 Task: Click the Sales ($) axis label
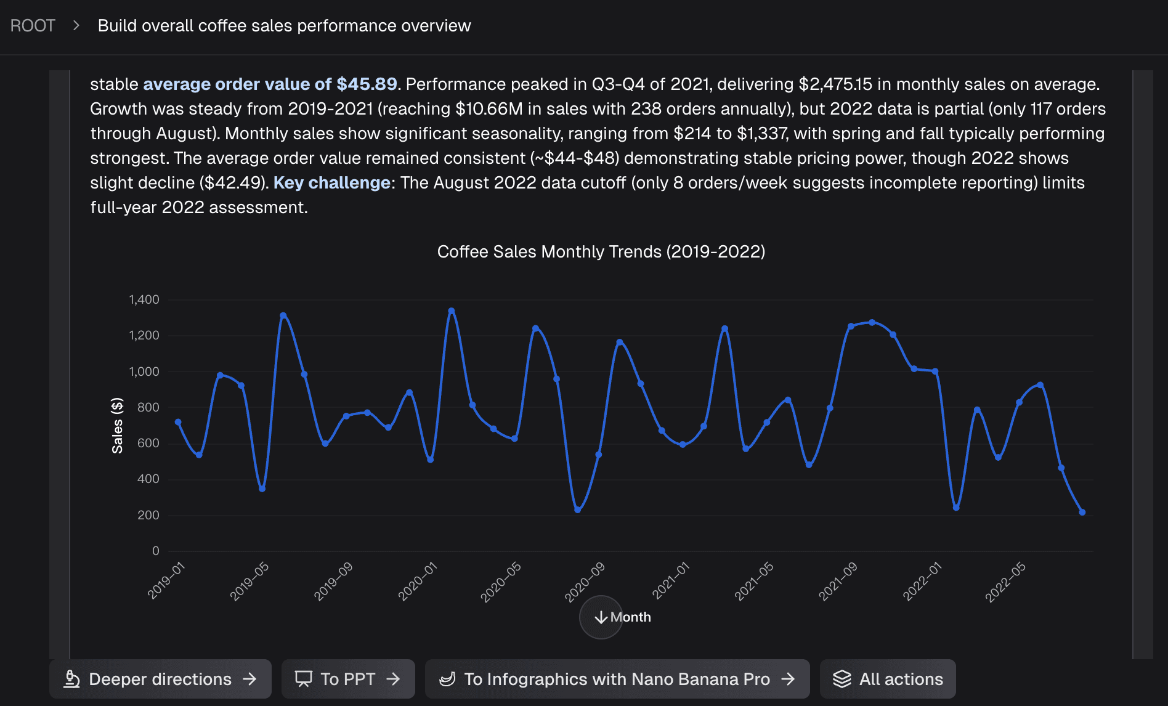coord(117,426)
